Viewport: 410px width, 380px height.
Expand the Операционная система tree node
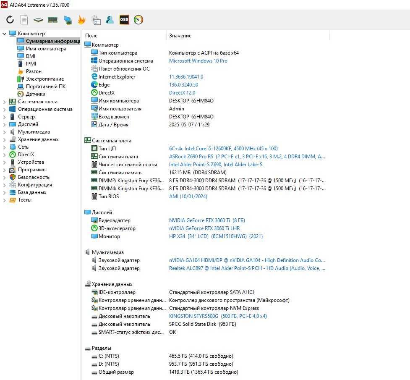4,110
